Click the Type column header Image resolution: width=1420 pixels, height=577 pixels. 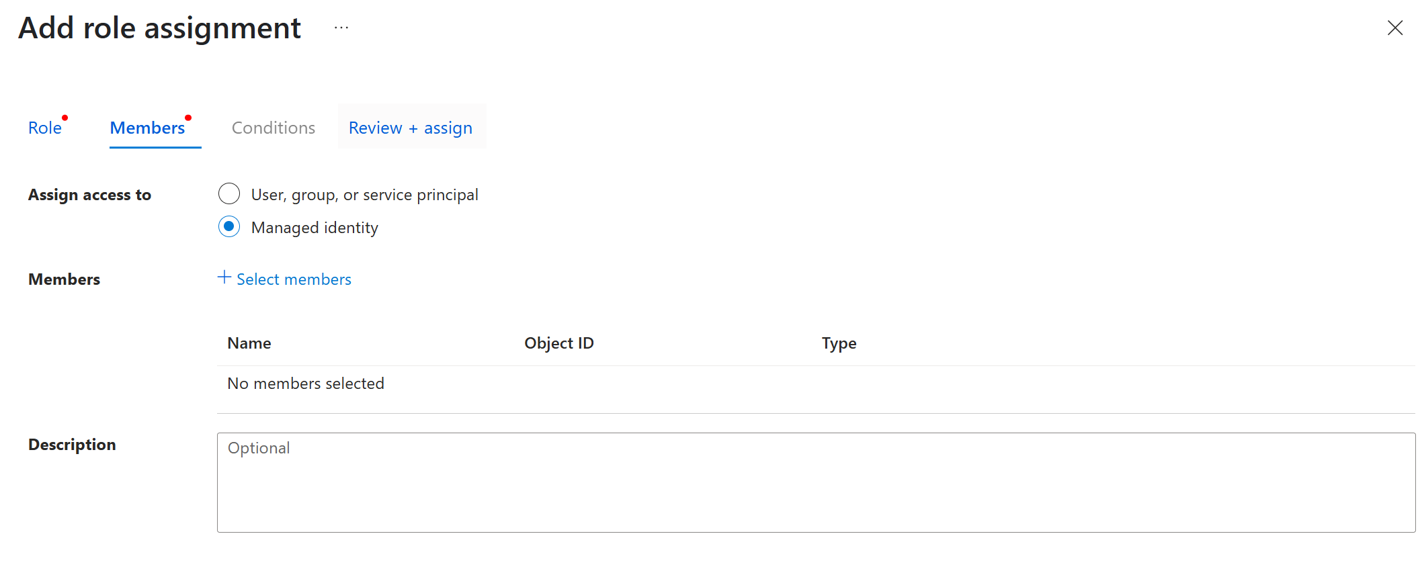pos(838,343)
